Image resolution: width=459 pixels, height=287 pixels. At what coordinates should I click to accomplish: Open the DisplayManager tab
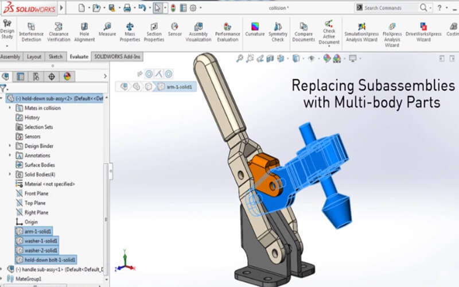pyautogui.click(x=67, y=77)
